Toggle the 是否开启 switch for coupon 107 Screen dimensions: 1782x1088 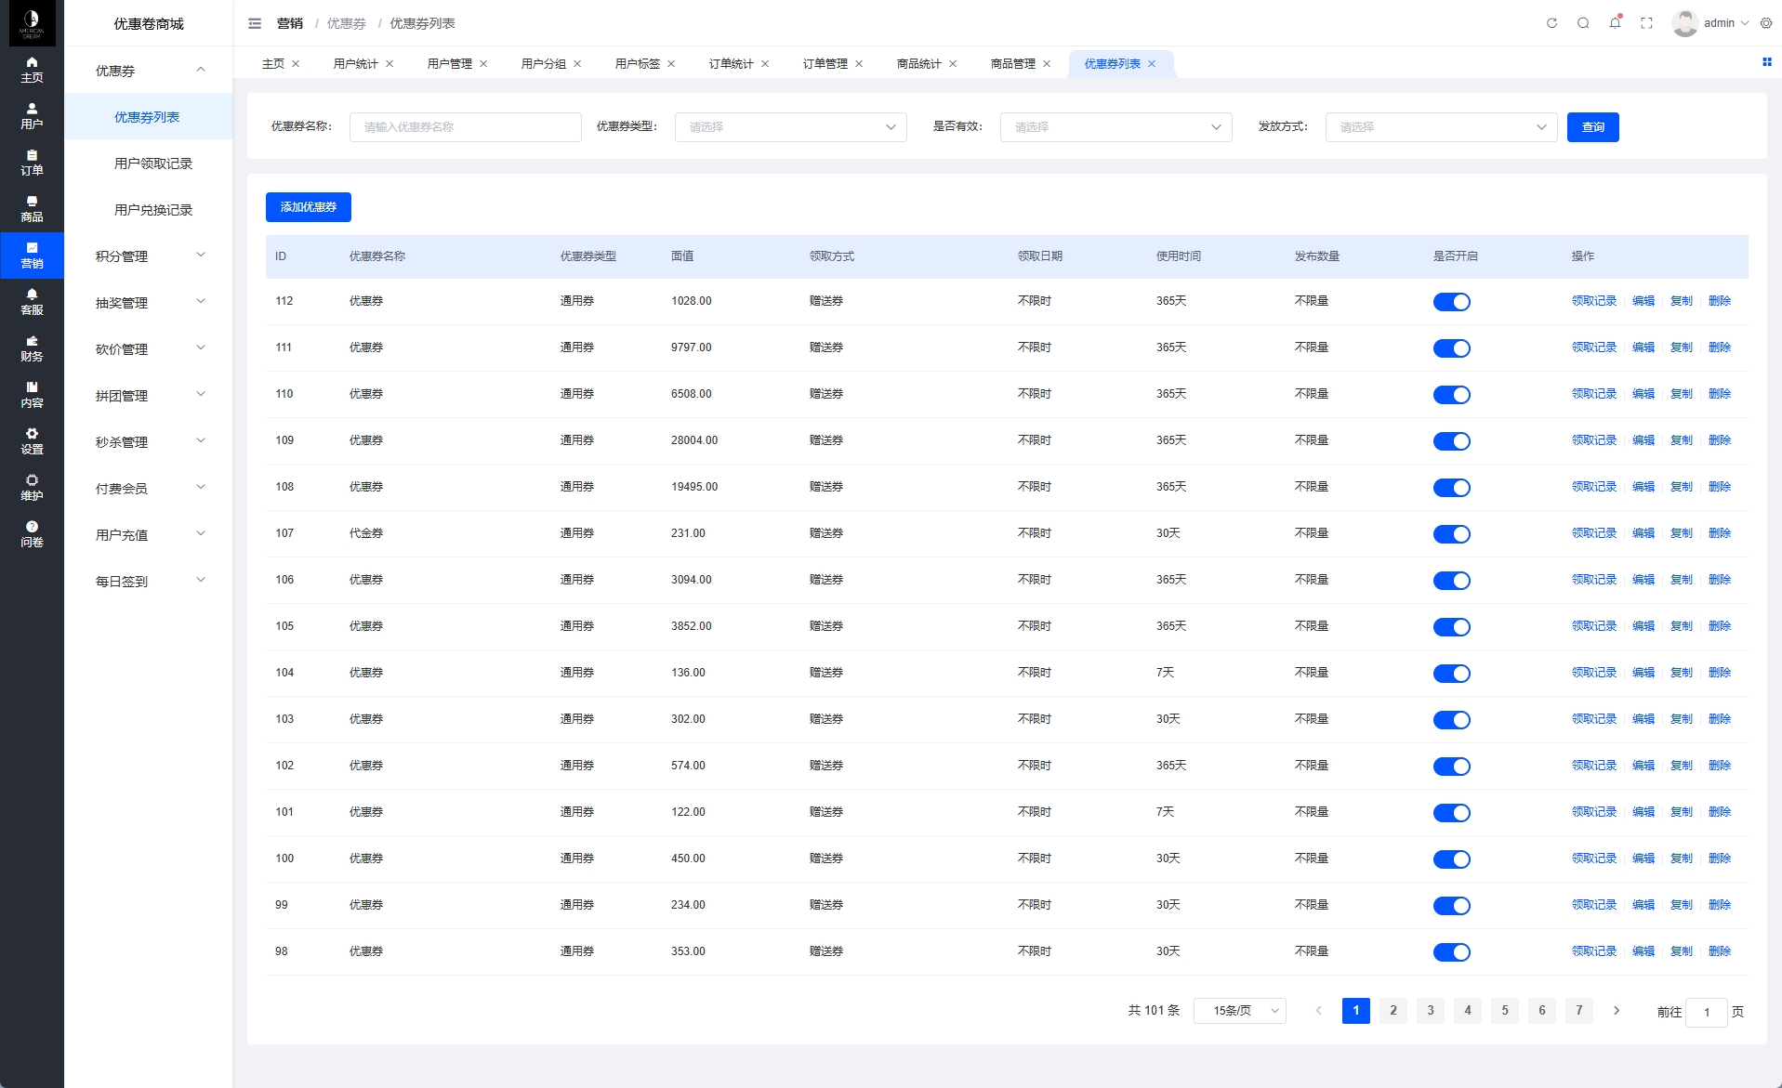tap(1451, 534)
